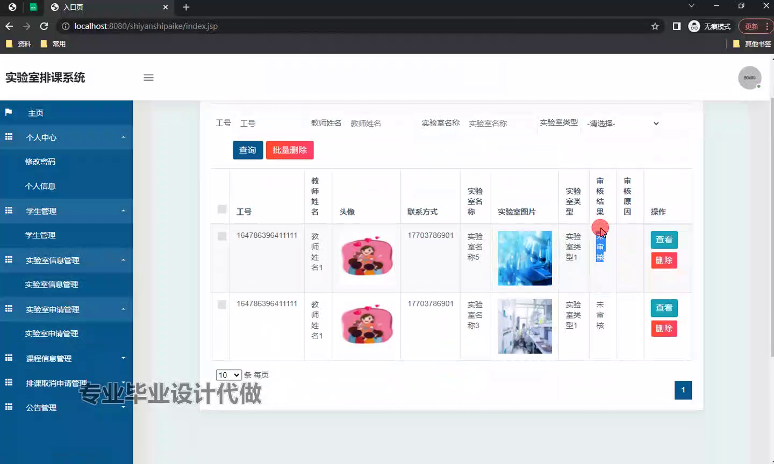Open the 实验室申请管理 submenu item

51,334
